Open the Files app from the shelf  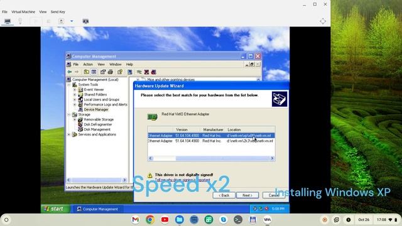pos(180,220)
